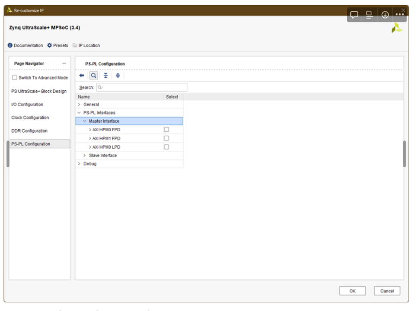The height and width of the screenshot is (311, 419).
Task: Click the chat bubble icon in overlay toolbar
Action: click(x=354, y=15)
